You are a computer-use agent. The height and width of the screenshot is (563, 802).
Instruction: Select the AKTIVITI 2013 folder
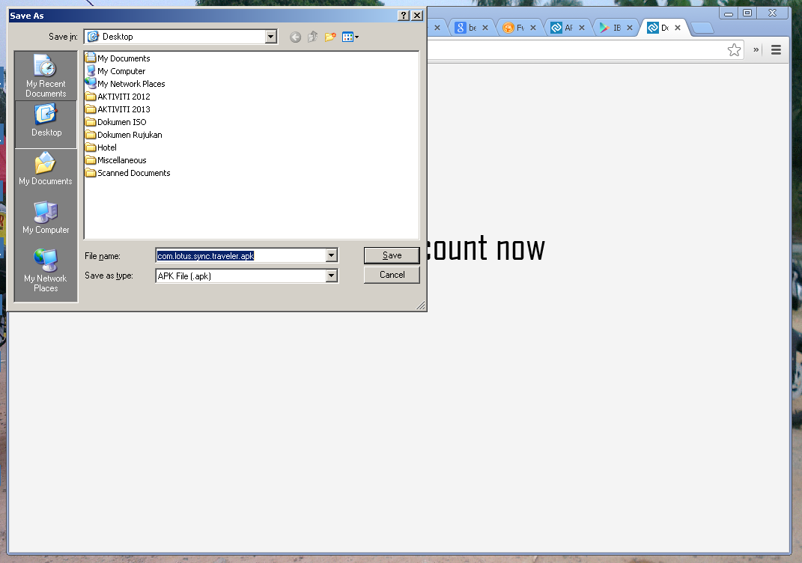(118, 109)
